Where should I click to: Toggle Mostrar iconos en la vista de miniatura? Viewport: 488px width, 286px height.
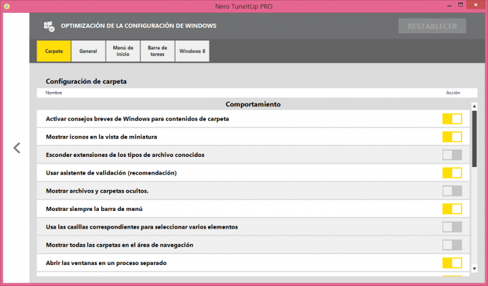tap(452, 137)
